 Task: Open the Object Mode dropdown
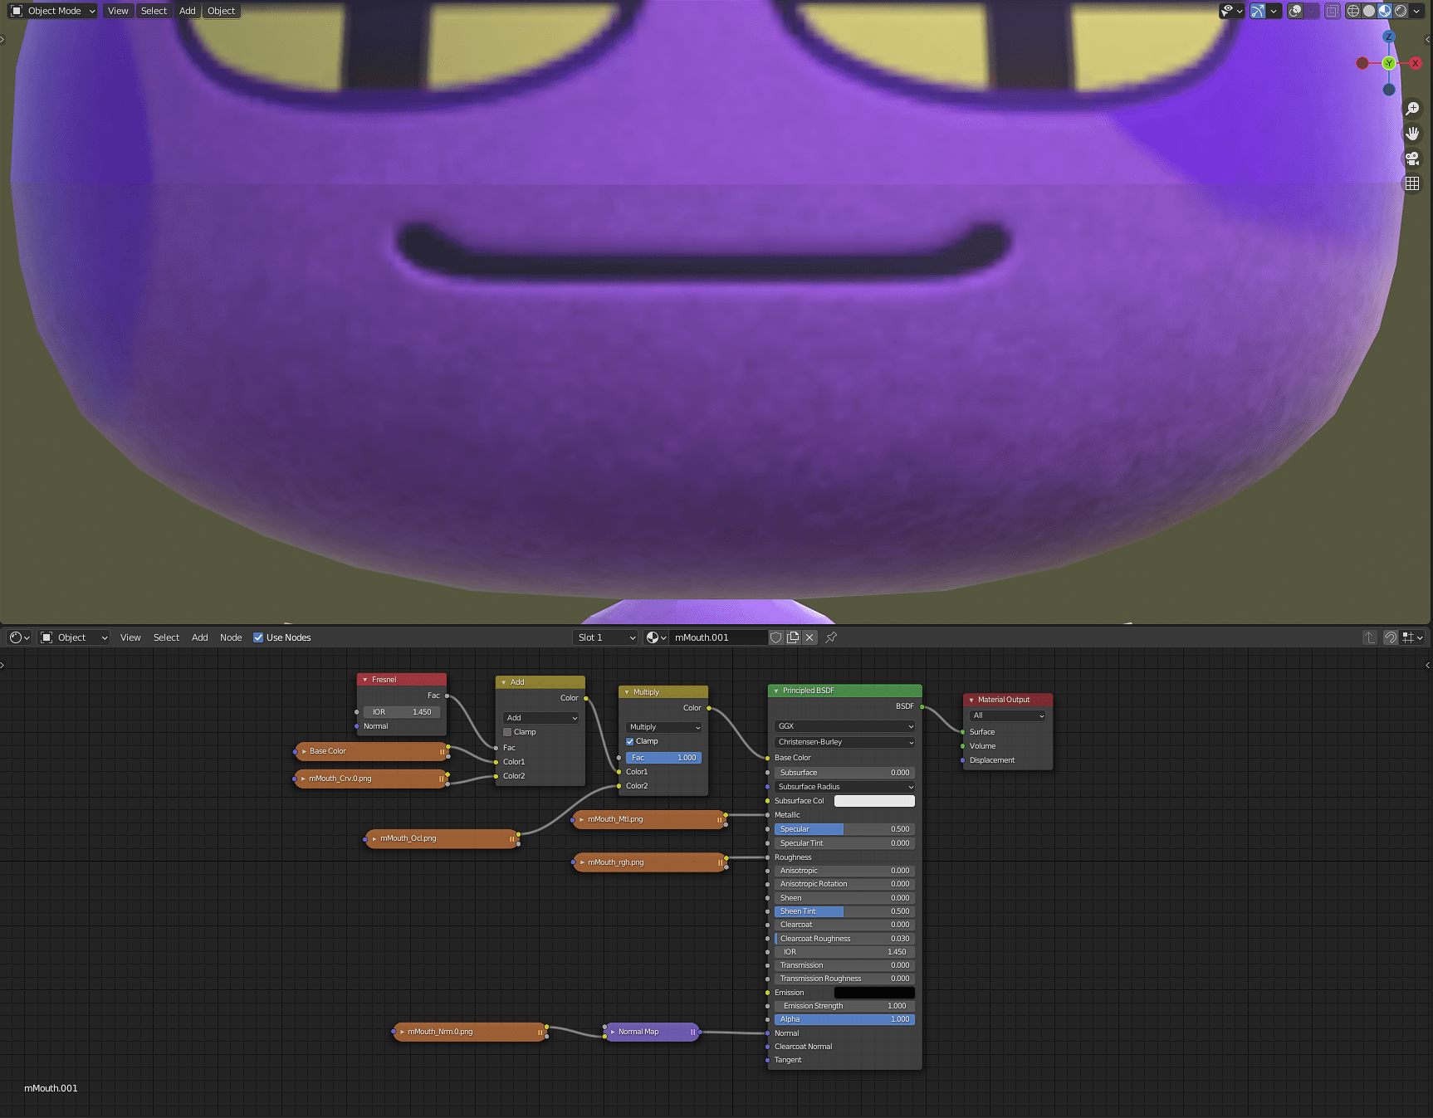[54, 11]
